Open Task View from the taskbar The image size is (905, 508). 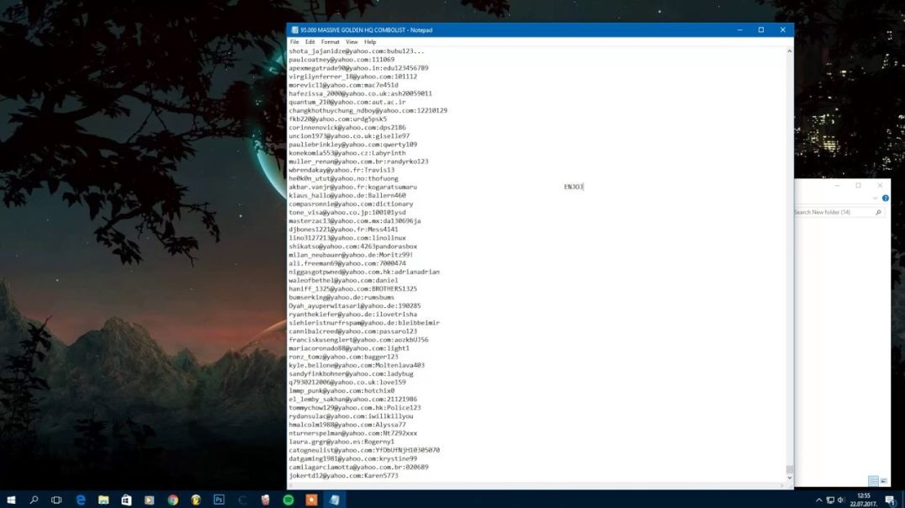[x=56, y=500]
